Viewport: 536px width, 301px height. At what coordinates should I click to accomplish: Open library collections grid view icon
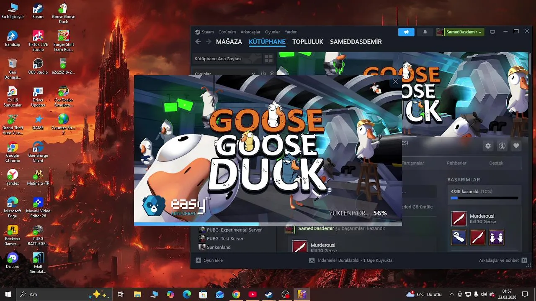pyautogui.click(x=268, y=59)
